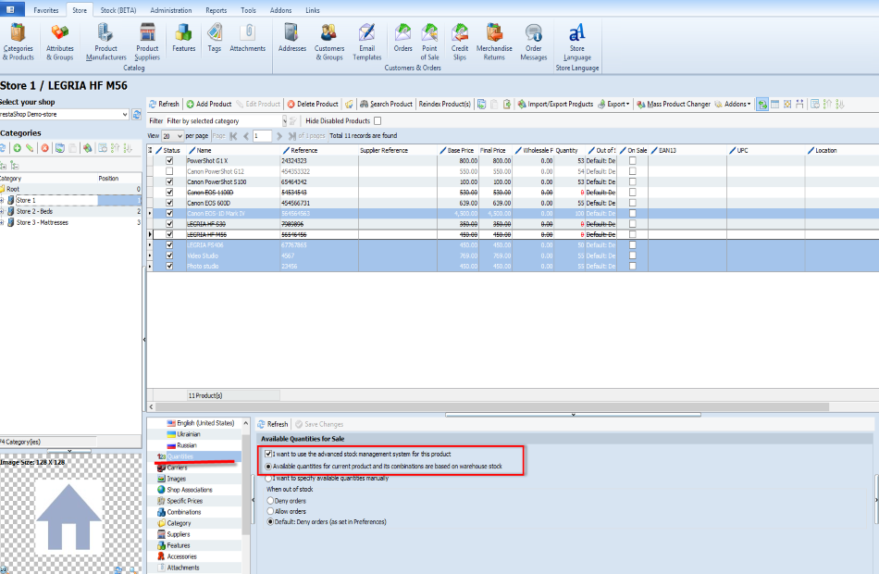
Task: Select the LEGRIA FS406 product row
Action: [513, 245]
